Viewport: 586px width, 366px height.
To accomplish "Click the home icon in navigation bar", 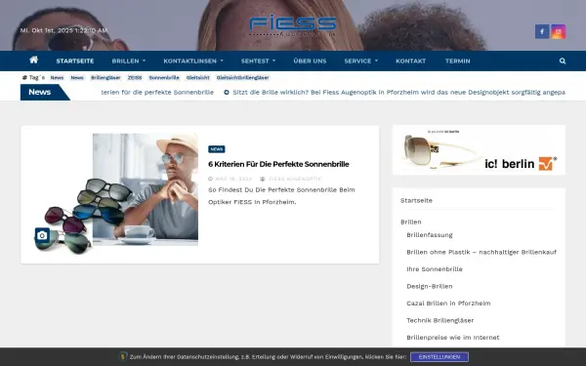I will [x=33, y=60].
